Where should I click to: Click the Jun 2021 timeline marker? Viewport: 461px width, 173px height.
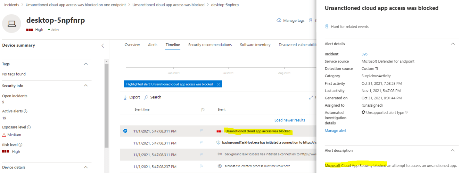coord(173,73)
